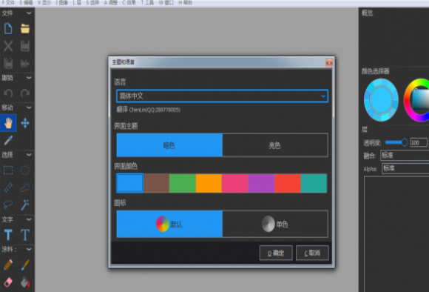Click the 取消 cancel button
429x292 pixels.
click(x=312, y=253)
